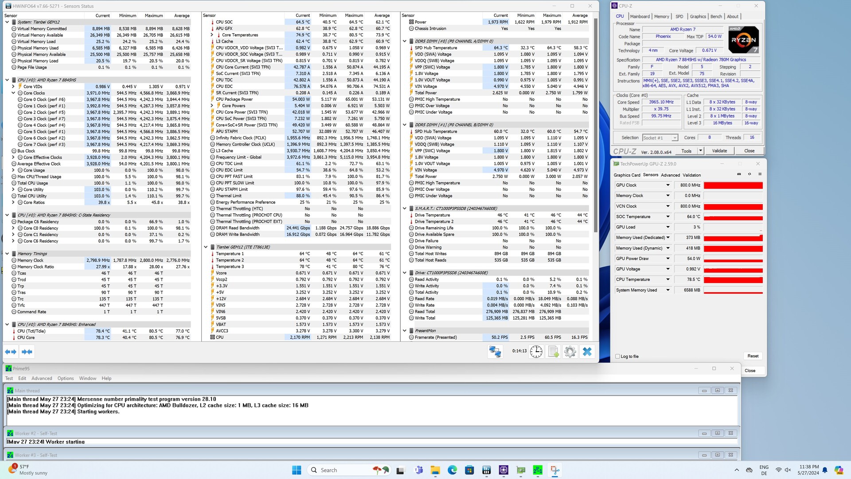
Task: Click GPU-Z screenshot camera icon
Action: pyautogui.click(x=739, y=174)
